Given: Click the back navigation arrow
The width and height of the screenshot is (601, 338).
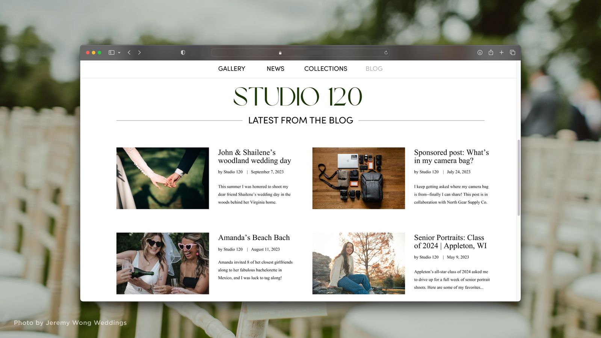Looking at the screenshot, I should (129, 53).
